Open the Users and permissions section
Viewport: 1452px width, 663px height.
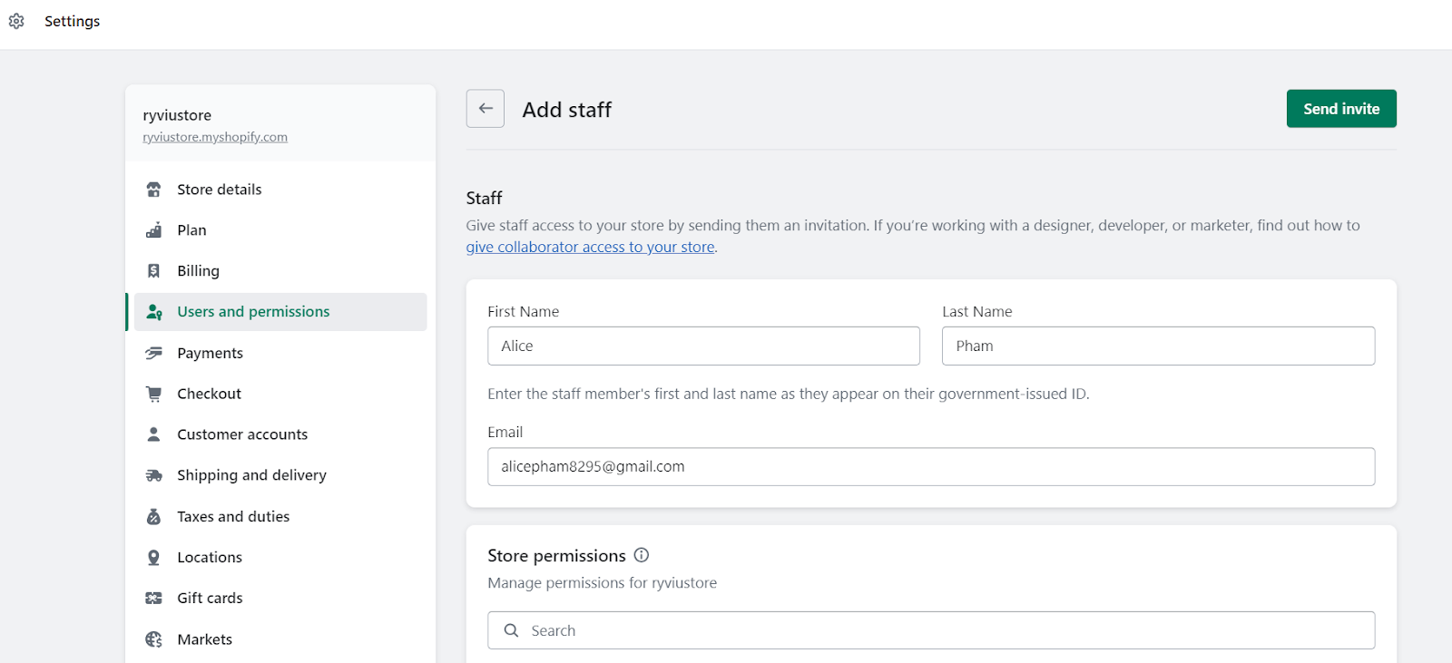pos(253,312)
